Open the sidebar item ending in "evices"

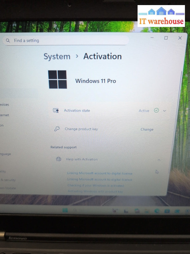pos(5,104)
